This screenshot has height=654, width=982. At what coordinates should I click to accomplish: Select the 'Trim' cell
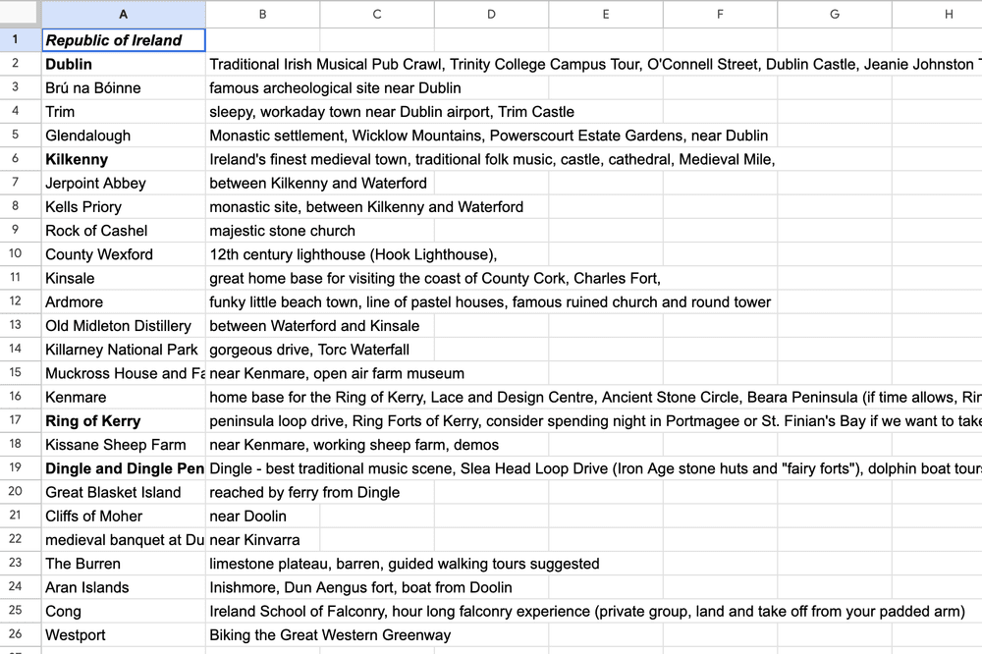click(x=124, y=112)
